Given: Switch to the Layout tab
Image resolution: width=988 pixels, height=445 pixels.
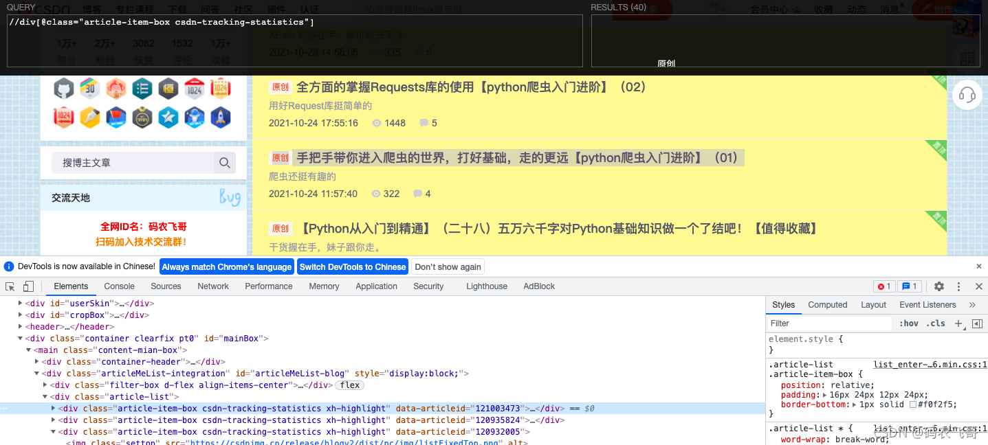Looking at the screenshot, I should [x=874, y=305].
